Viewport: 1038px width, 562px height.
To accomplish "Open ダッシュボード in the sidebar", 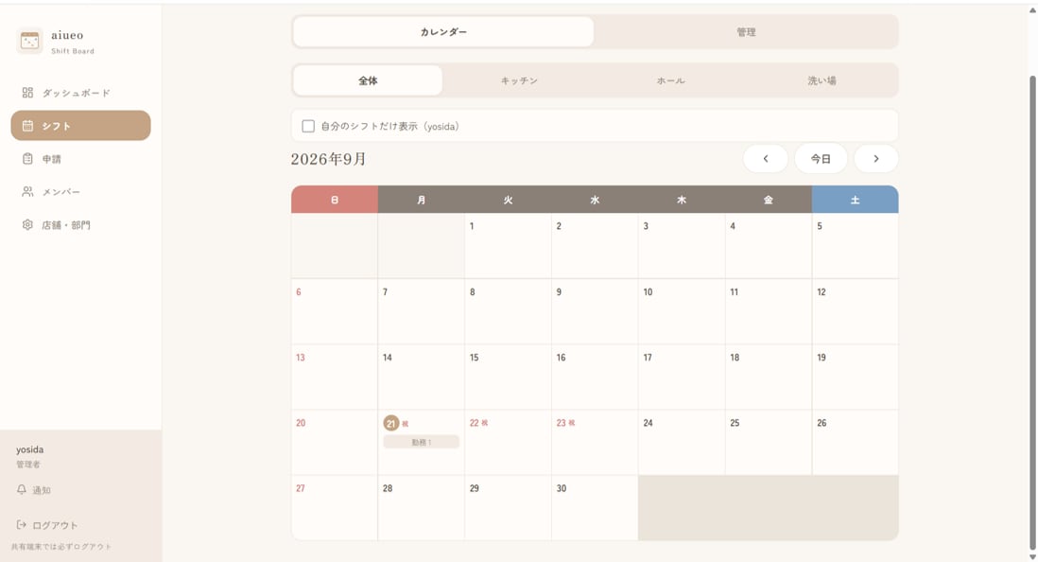I will pos(80,93).
